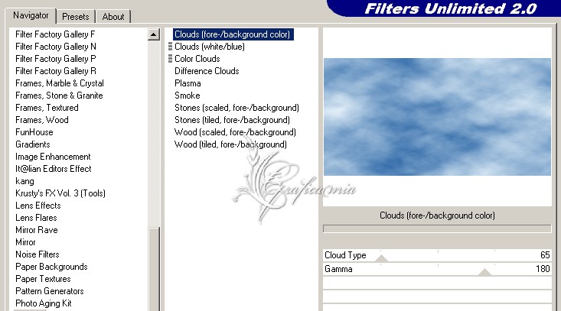Select Filter Factory Gallery P category
561x311 pixels.
pos(55,59)
